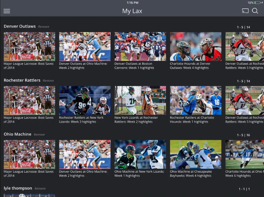Play New York Lizards at Rochester Rattlers video

coord(140,101)
